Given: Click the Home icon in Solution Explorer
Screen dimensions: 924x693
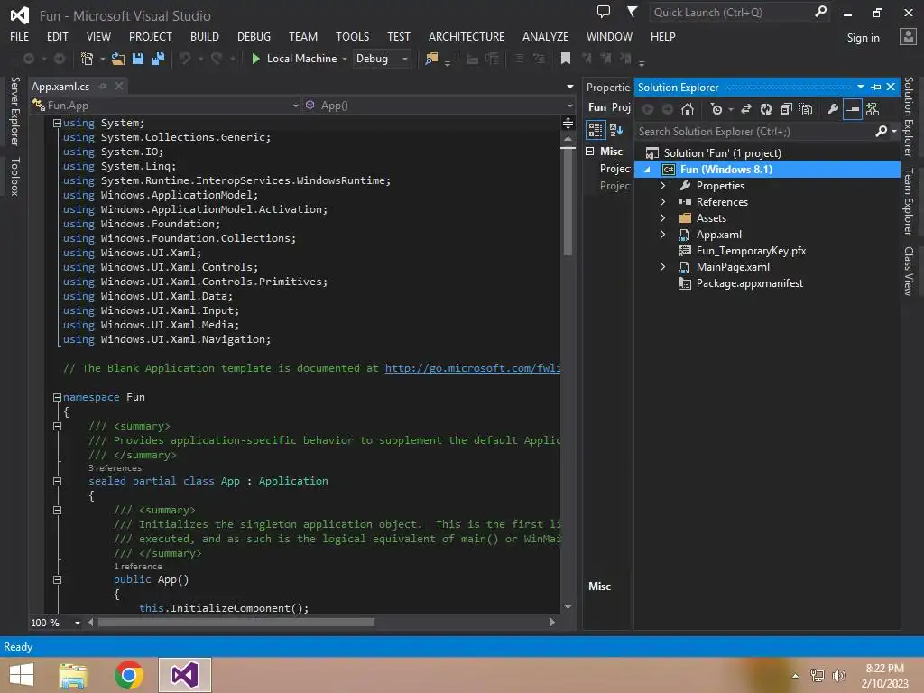Looking at the screenshot, I should (687, 109).
